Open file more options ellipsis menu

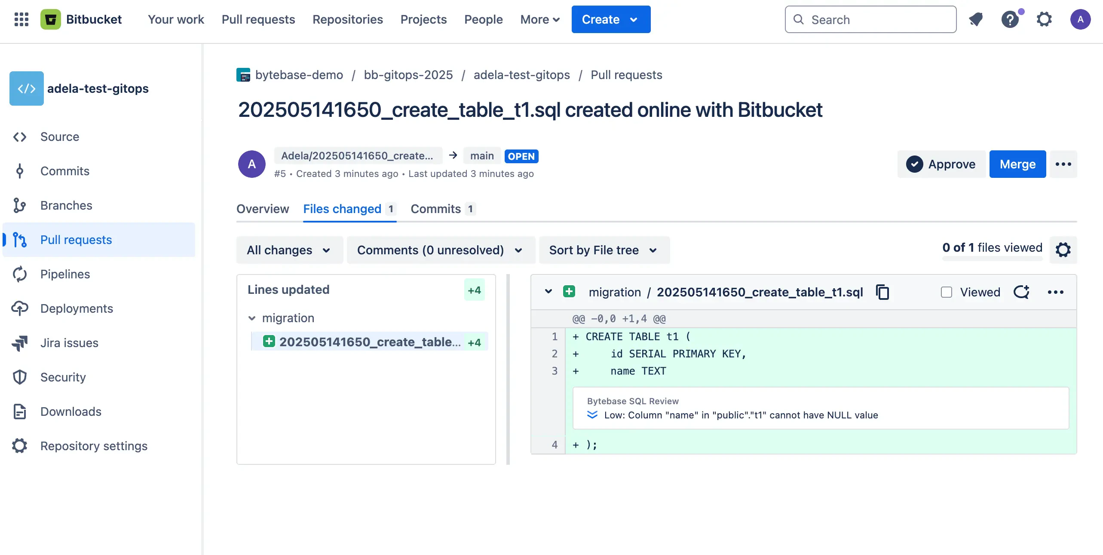point(1055,292)
